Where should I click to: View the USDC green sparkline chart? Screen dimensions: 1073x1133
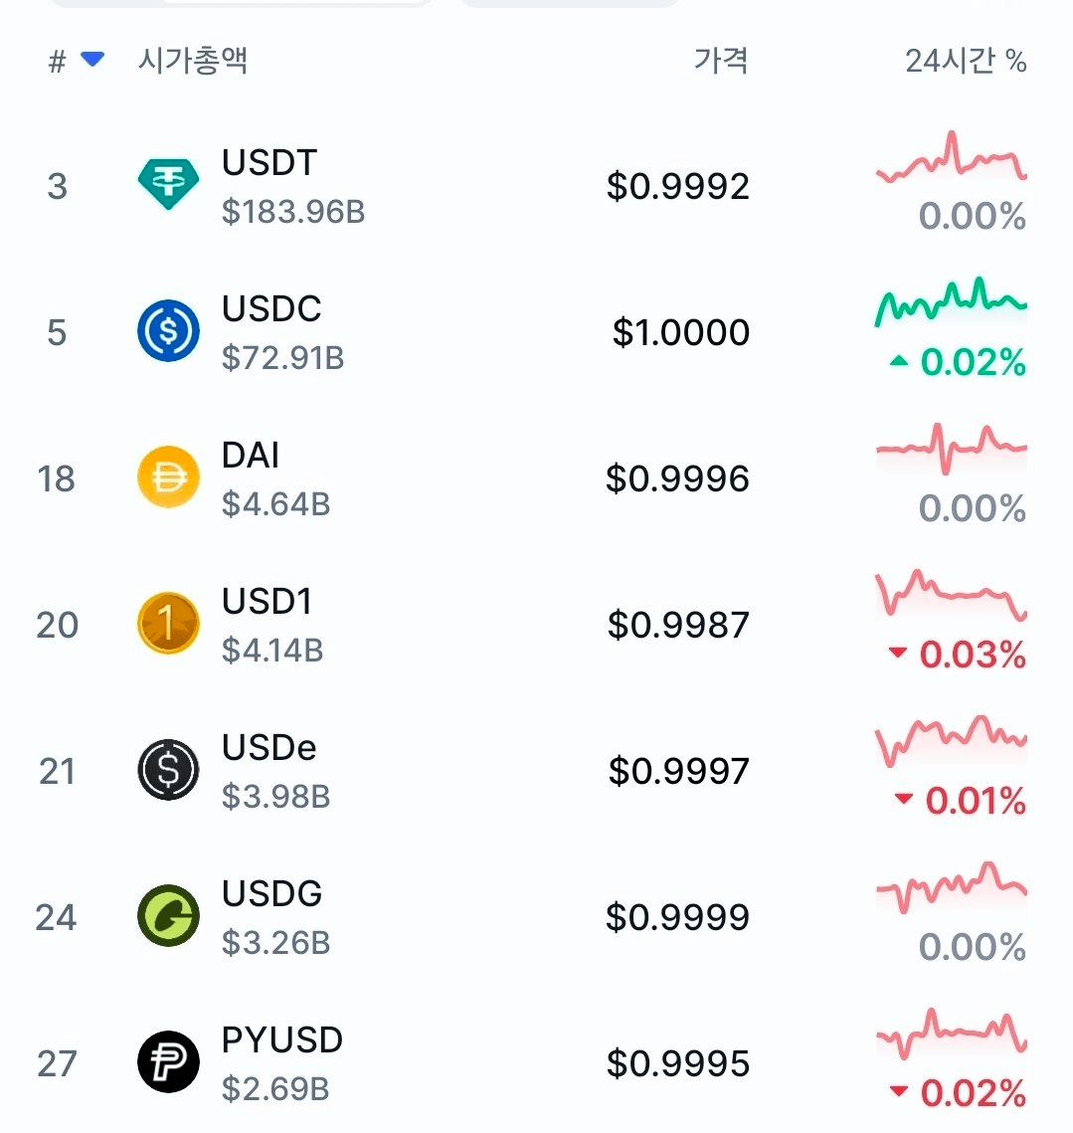click(x=951, y=300)
